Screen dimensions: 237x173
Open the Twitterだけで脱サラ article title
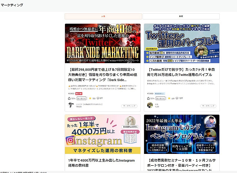tap(181, 72)
